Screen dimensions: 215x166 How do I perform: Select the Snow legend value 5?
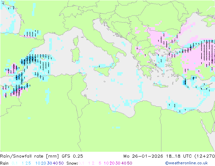[x=100, y=163]
